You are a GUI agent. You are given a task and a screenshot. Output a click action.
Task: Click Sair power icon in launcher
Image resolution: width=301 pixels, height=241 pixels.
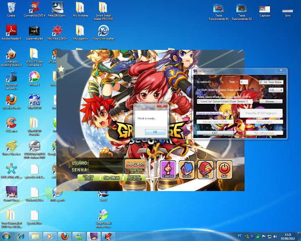tap(224, 169)
